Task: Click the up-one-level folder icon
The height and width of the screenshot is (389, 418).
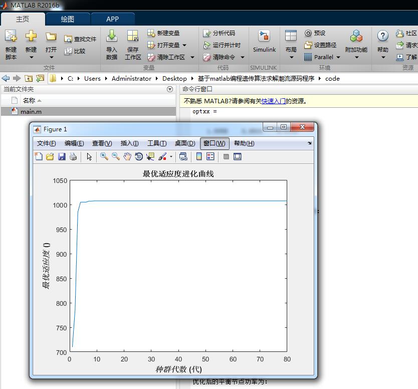Action: pos(29,78)
